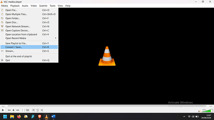The image size is (214, 120).
Task: Open the View menu
Action: (60, 6)
